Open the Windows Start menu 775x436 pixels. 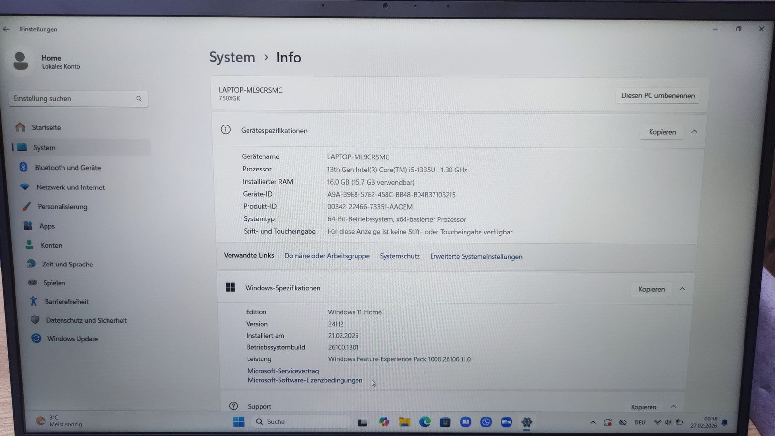(x=239, y=422)
